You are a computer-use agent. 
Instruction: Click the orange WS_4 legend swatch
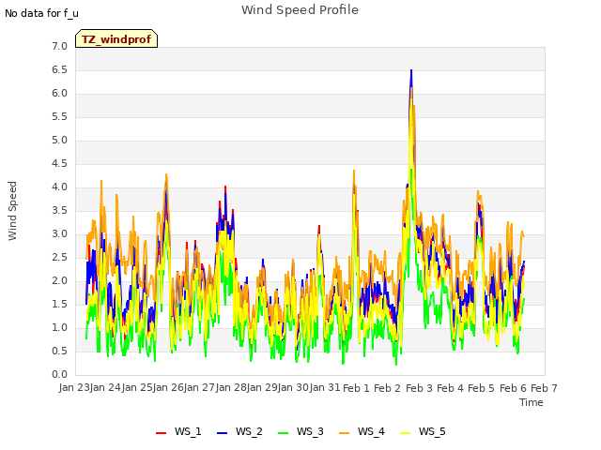345,433
